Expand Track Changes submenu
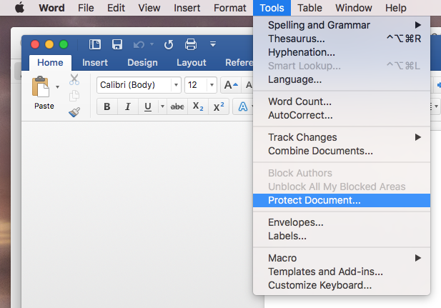Image resolution: width=441 pixels, height=308 pixels. pos(342,137)
